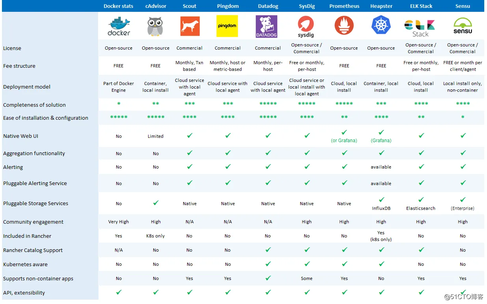Click the Fee structure row label
Screen dimensions: 487x304
pos(19,66)
